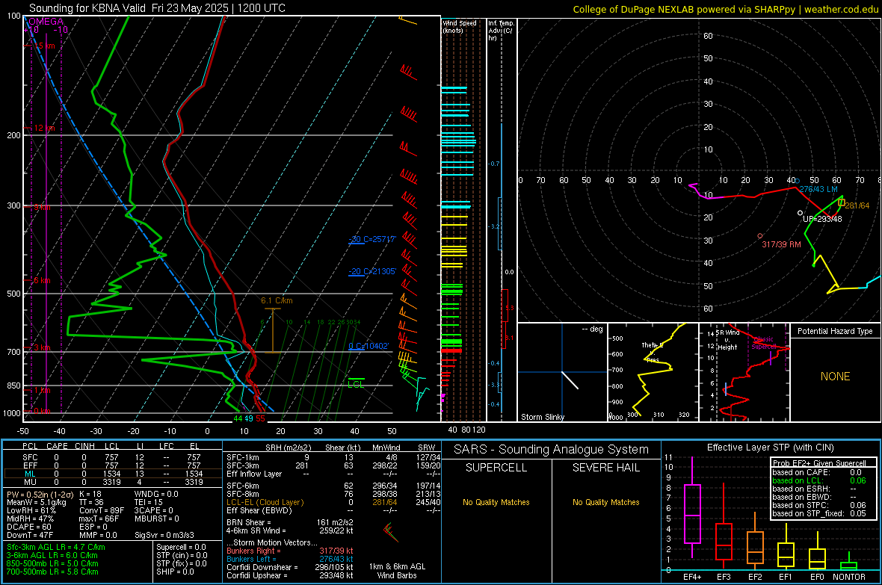Click the surface temperature value 55
The width and height of the screenshot is (882, 585).
tap(260, 418)
